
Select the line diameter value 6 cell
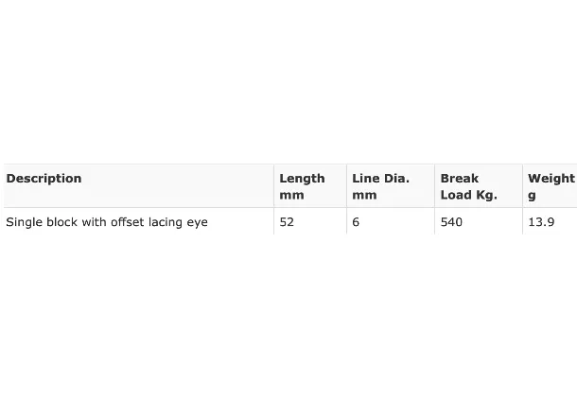pyautogui.click(x=391, y=221)
